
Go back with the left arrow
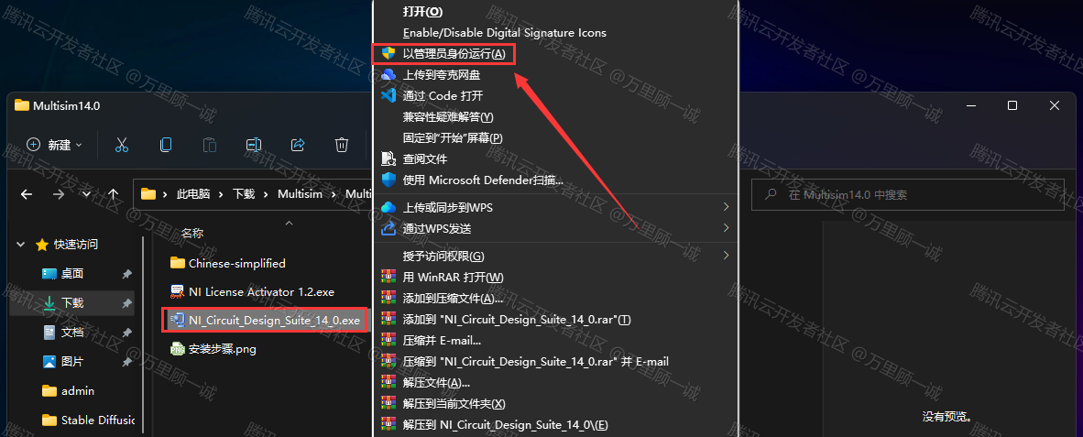[x=27, y=195]
